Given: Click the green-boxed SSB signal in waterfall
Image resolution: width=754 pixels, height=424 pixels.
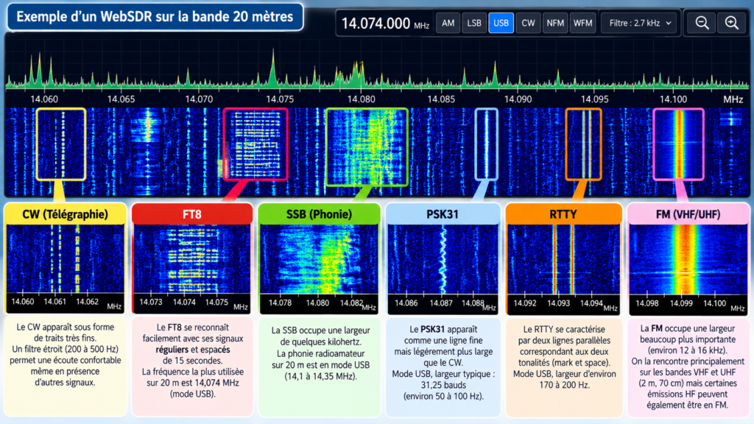Looking at the screenshot, I should click(x=367, y=147).
